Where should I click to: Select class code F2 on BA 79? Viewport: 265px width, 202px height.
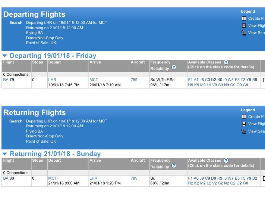click(190, 80)
